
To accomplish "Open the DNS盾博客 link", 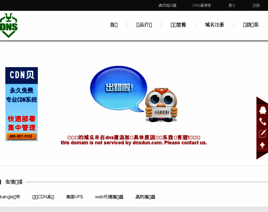I will (x=202, y=6).
